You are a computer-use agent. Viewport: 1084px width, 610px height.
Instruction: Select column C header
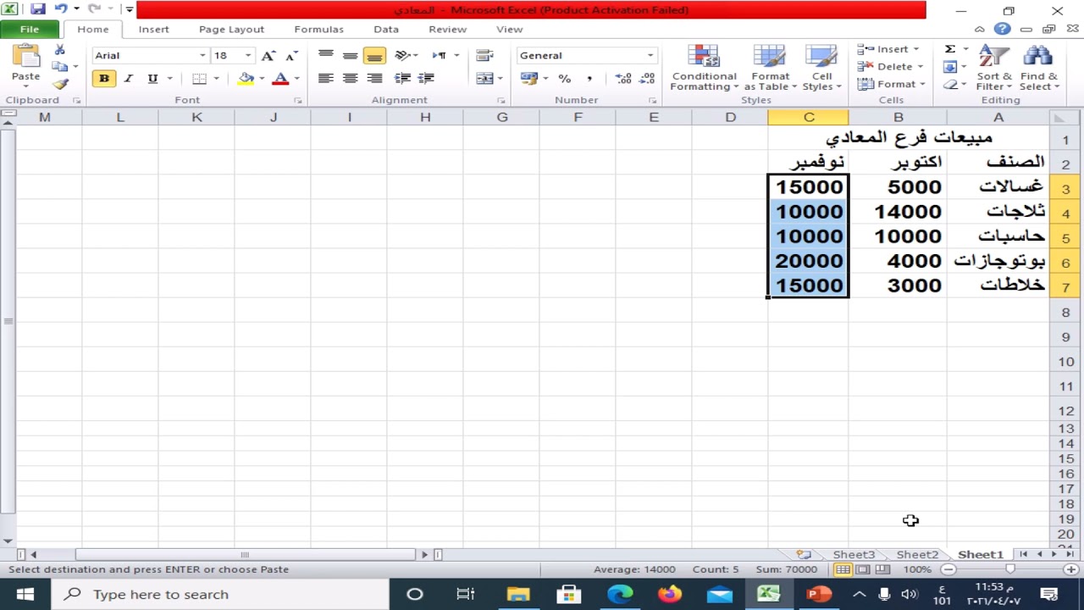click(809, 118)
